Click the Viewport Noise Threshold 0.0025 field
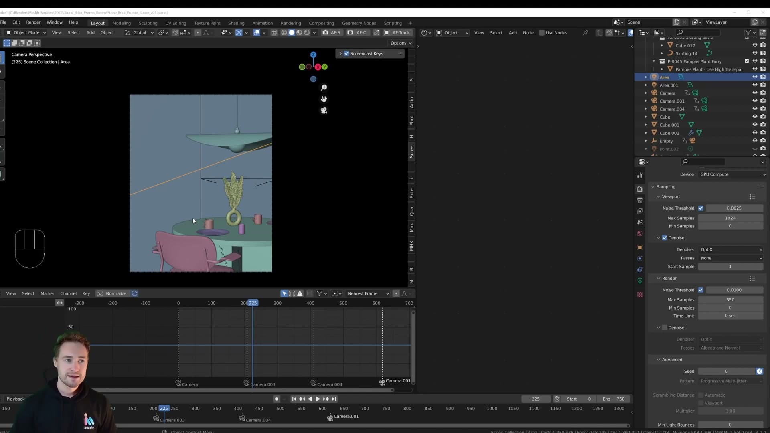 coord(734,208)
